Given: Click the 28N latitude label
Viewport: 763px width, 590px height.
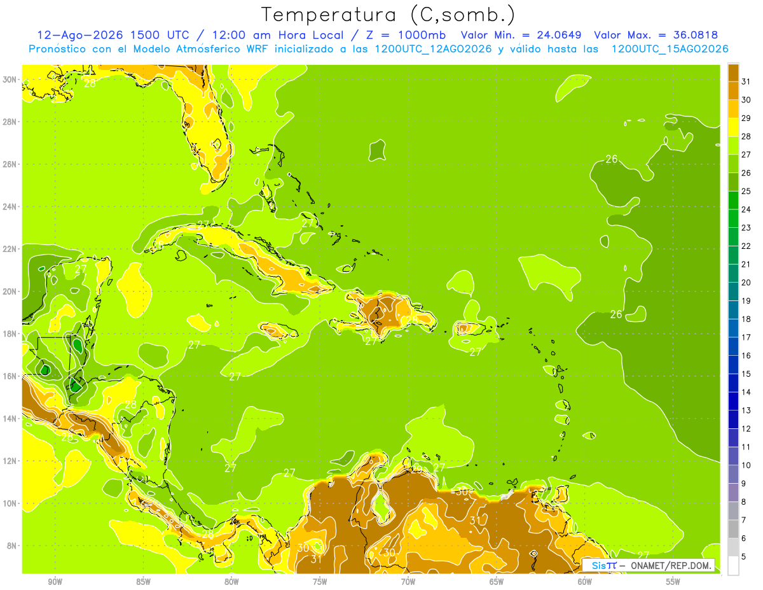Looking at the screenshot, I should click(x=11, y=122).
